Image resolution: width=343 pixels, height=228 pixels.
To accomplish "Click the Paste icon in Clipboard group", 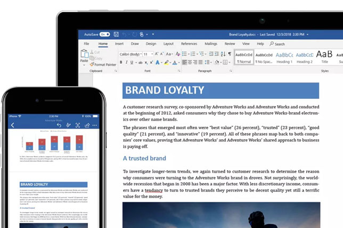I will 84,56.
